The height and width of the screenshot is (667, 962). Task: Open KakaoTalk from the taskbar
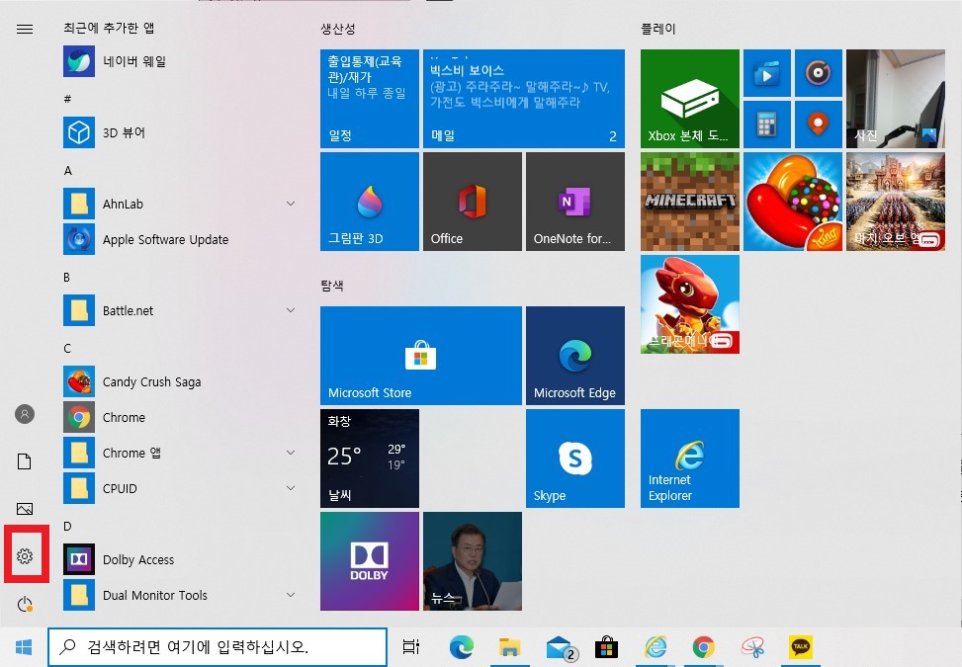(801, 647)
